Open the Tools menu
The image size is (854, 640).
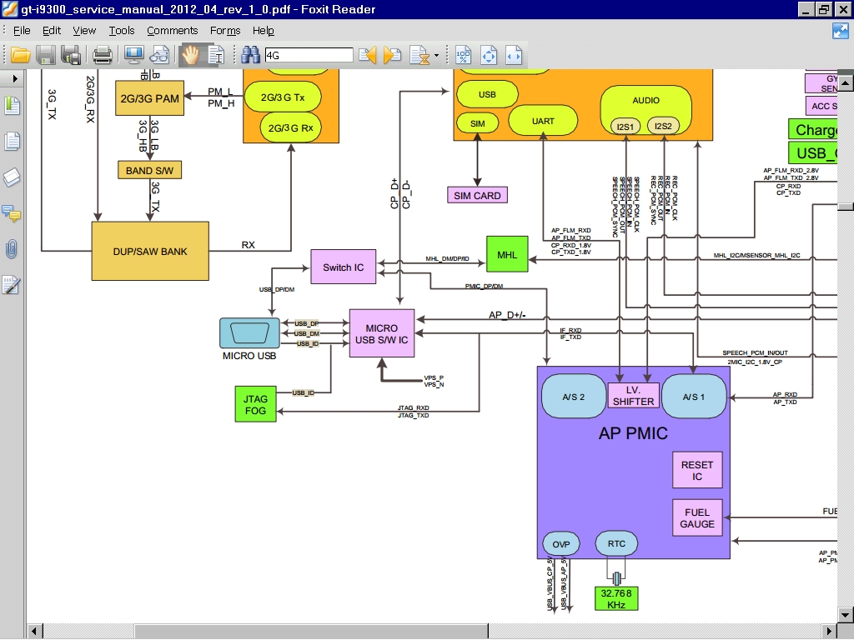tap(122, 31)
